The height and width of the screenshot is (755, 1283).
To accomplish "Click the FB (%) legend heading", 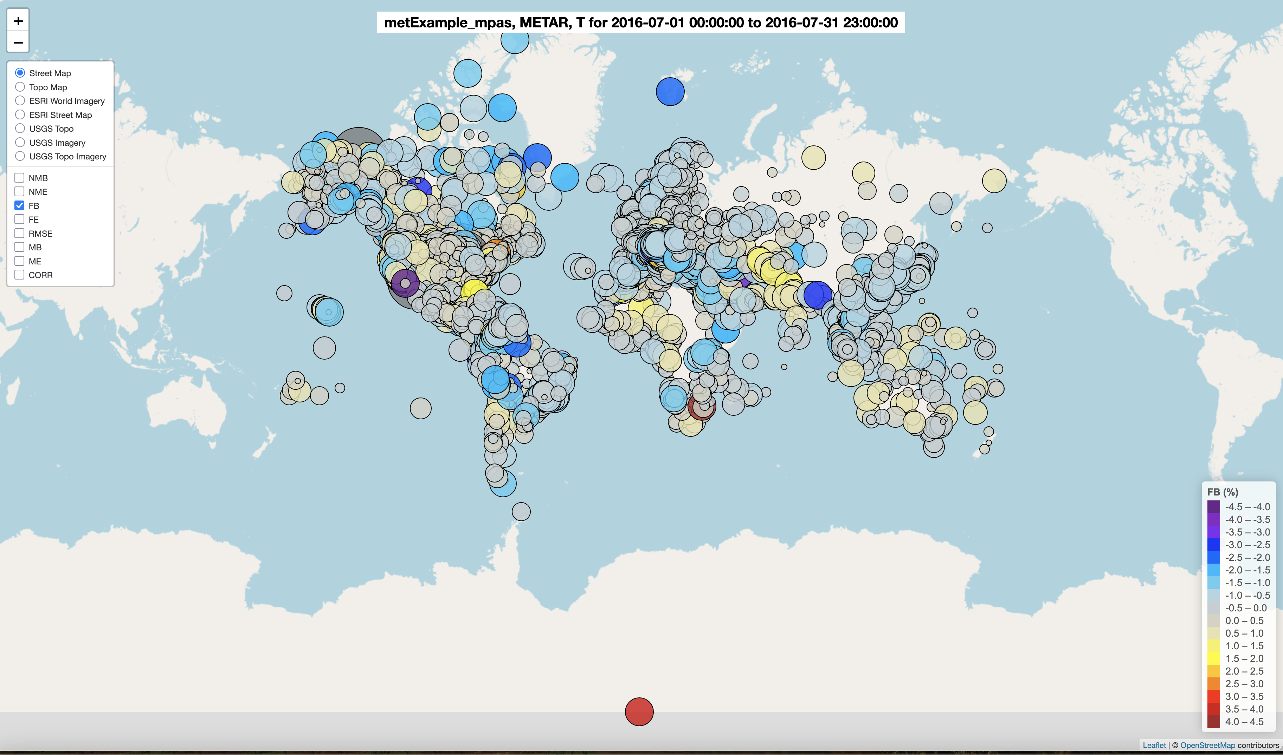I will click(x=1223, y=492).
